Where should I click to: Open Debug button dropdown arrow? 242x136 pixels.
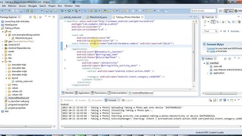pyautogui.click(x=65, y=11)
